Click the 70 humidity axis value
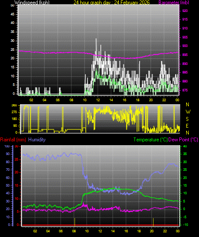 pyautogui.click(x=8, y=170)
